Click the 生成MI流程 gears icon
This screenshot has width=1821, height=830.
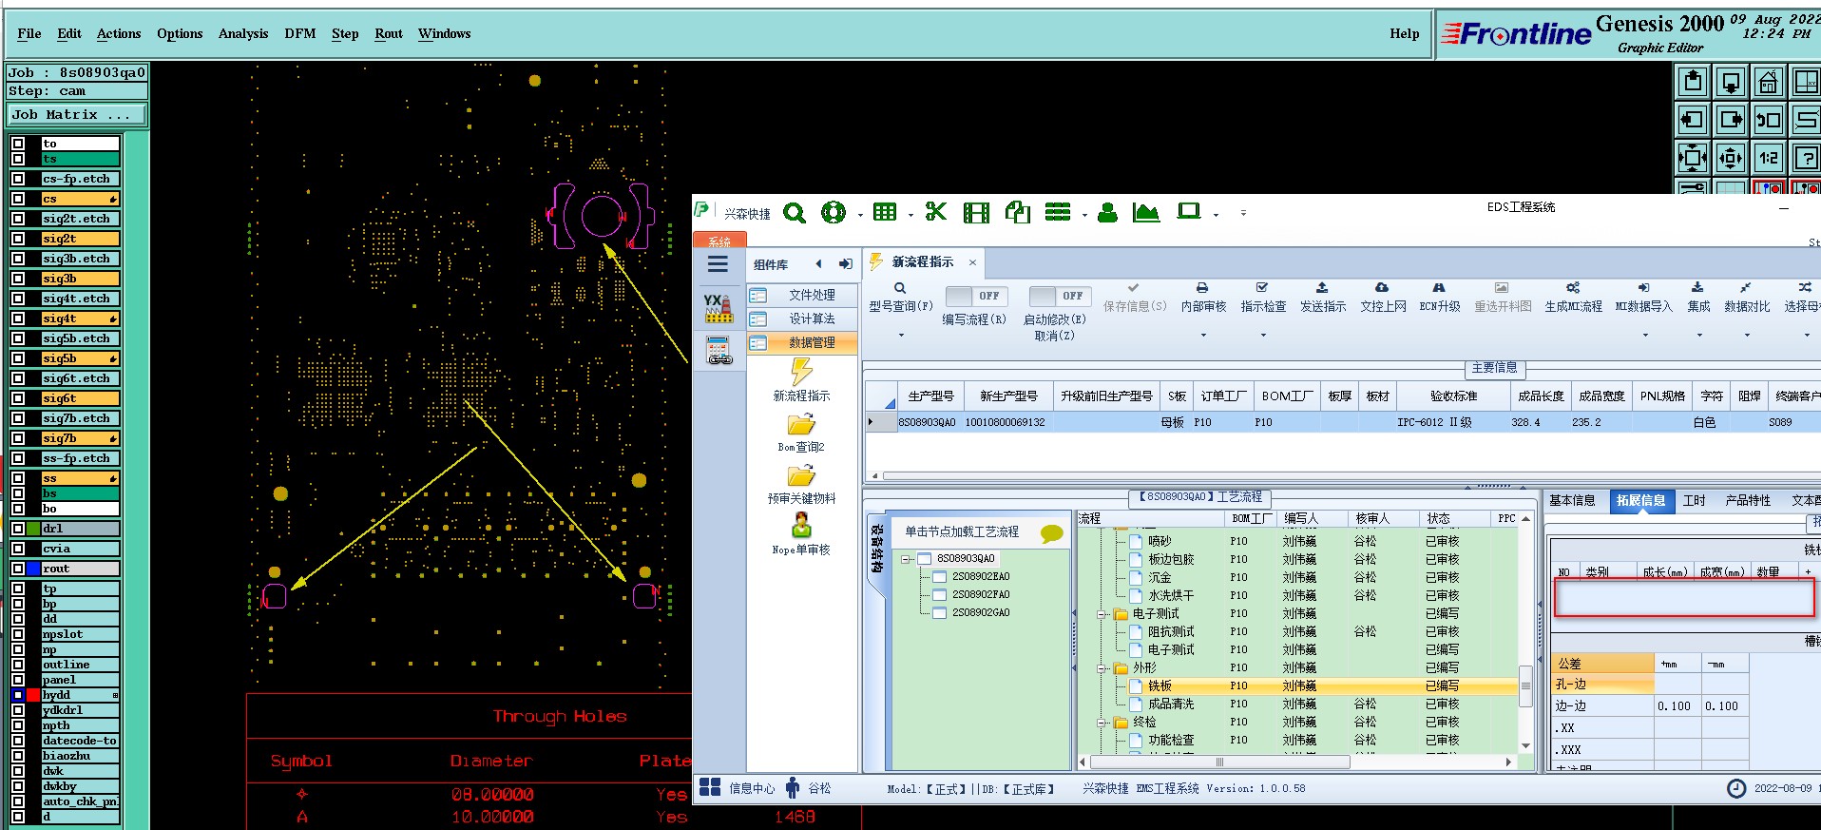pyautogui.click(x=1573, y=287)
